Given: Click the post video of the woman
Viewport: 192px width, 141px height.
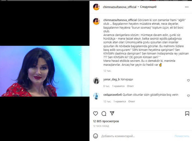Looking at the screenshot, I should tap(45, 71).
